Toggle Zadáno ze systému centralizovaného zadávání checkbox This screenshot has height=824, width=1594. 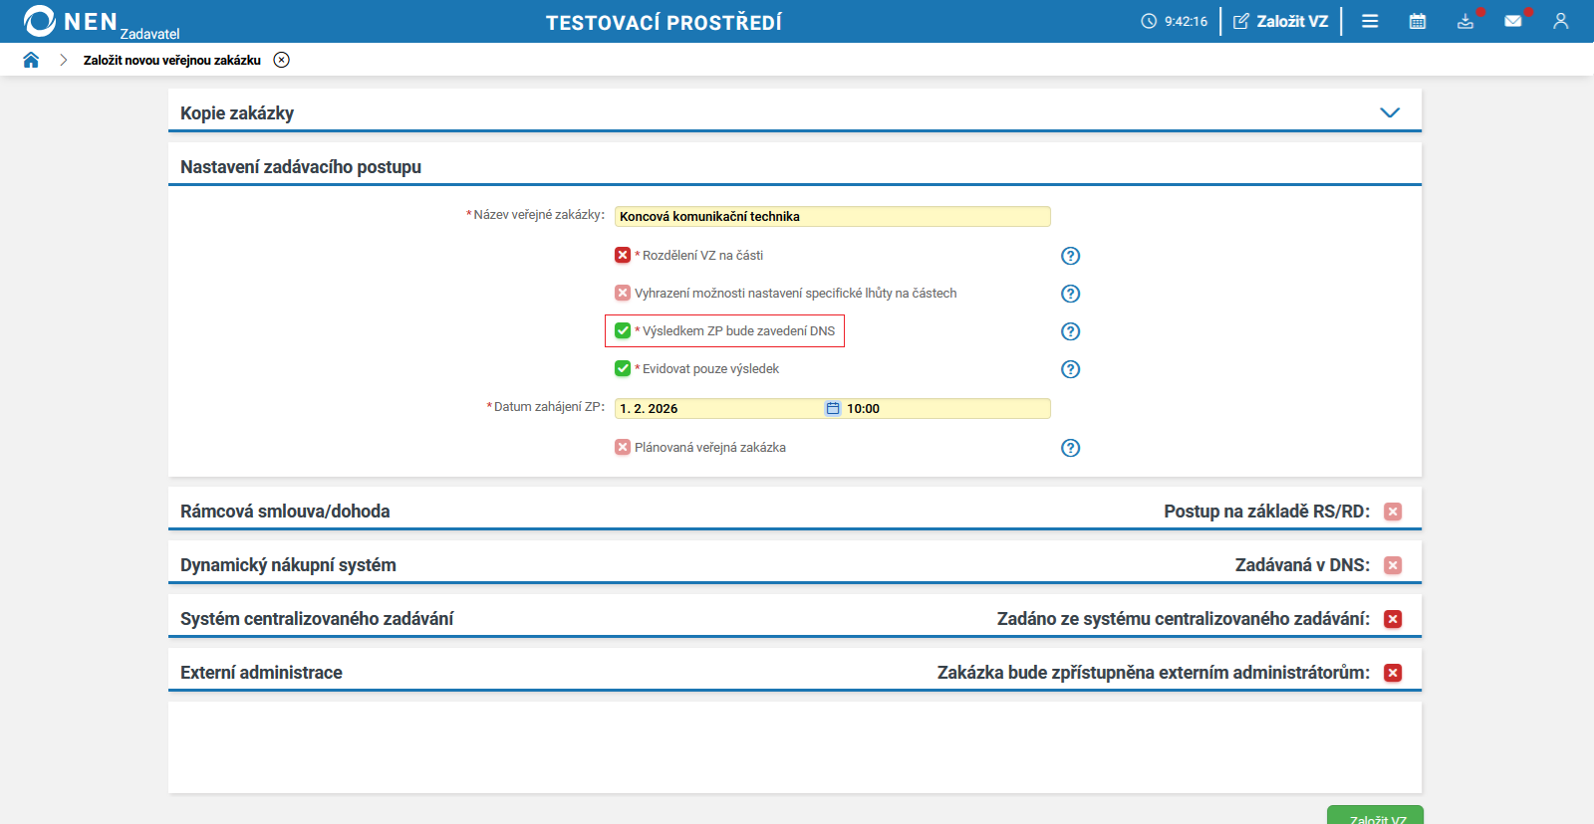[1393, 619]
